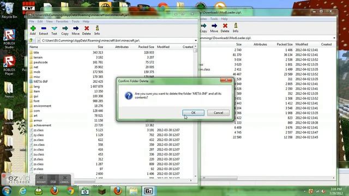Confirm deletion with OK button
The width and height of the screenshot is (349, 196).
[x=193, y=113]
